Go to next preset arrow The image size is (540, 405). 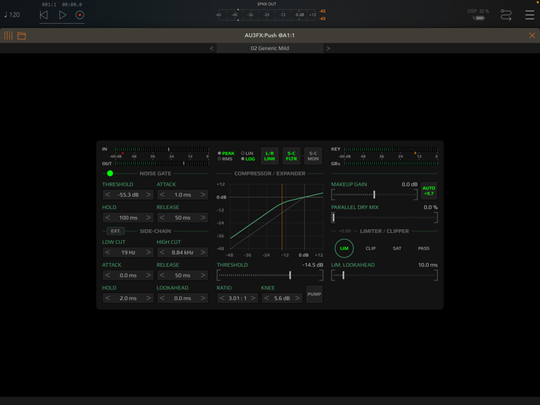click(x=328, y=48)
